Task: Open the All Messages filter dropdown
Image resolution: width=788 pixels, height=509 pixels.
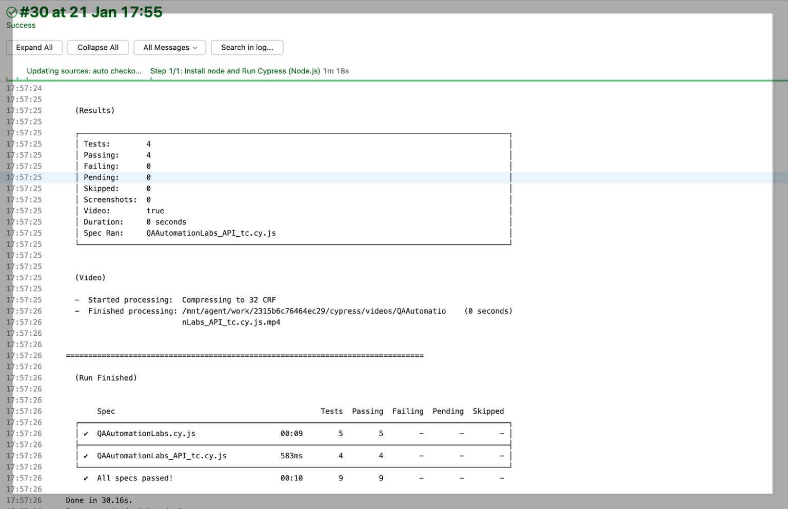Action: [170, 48]
